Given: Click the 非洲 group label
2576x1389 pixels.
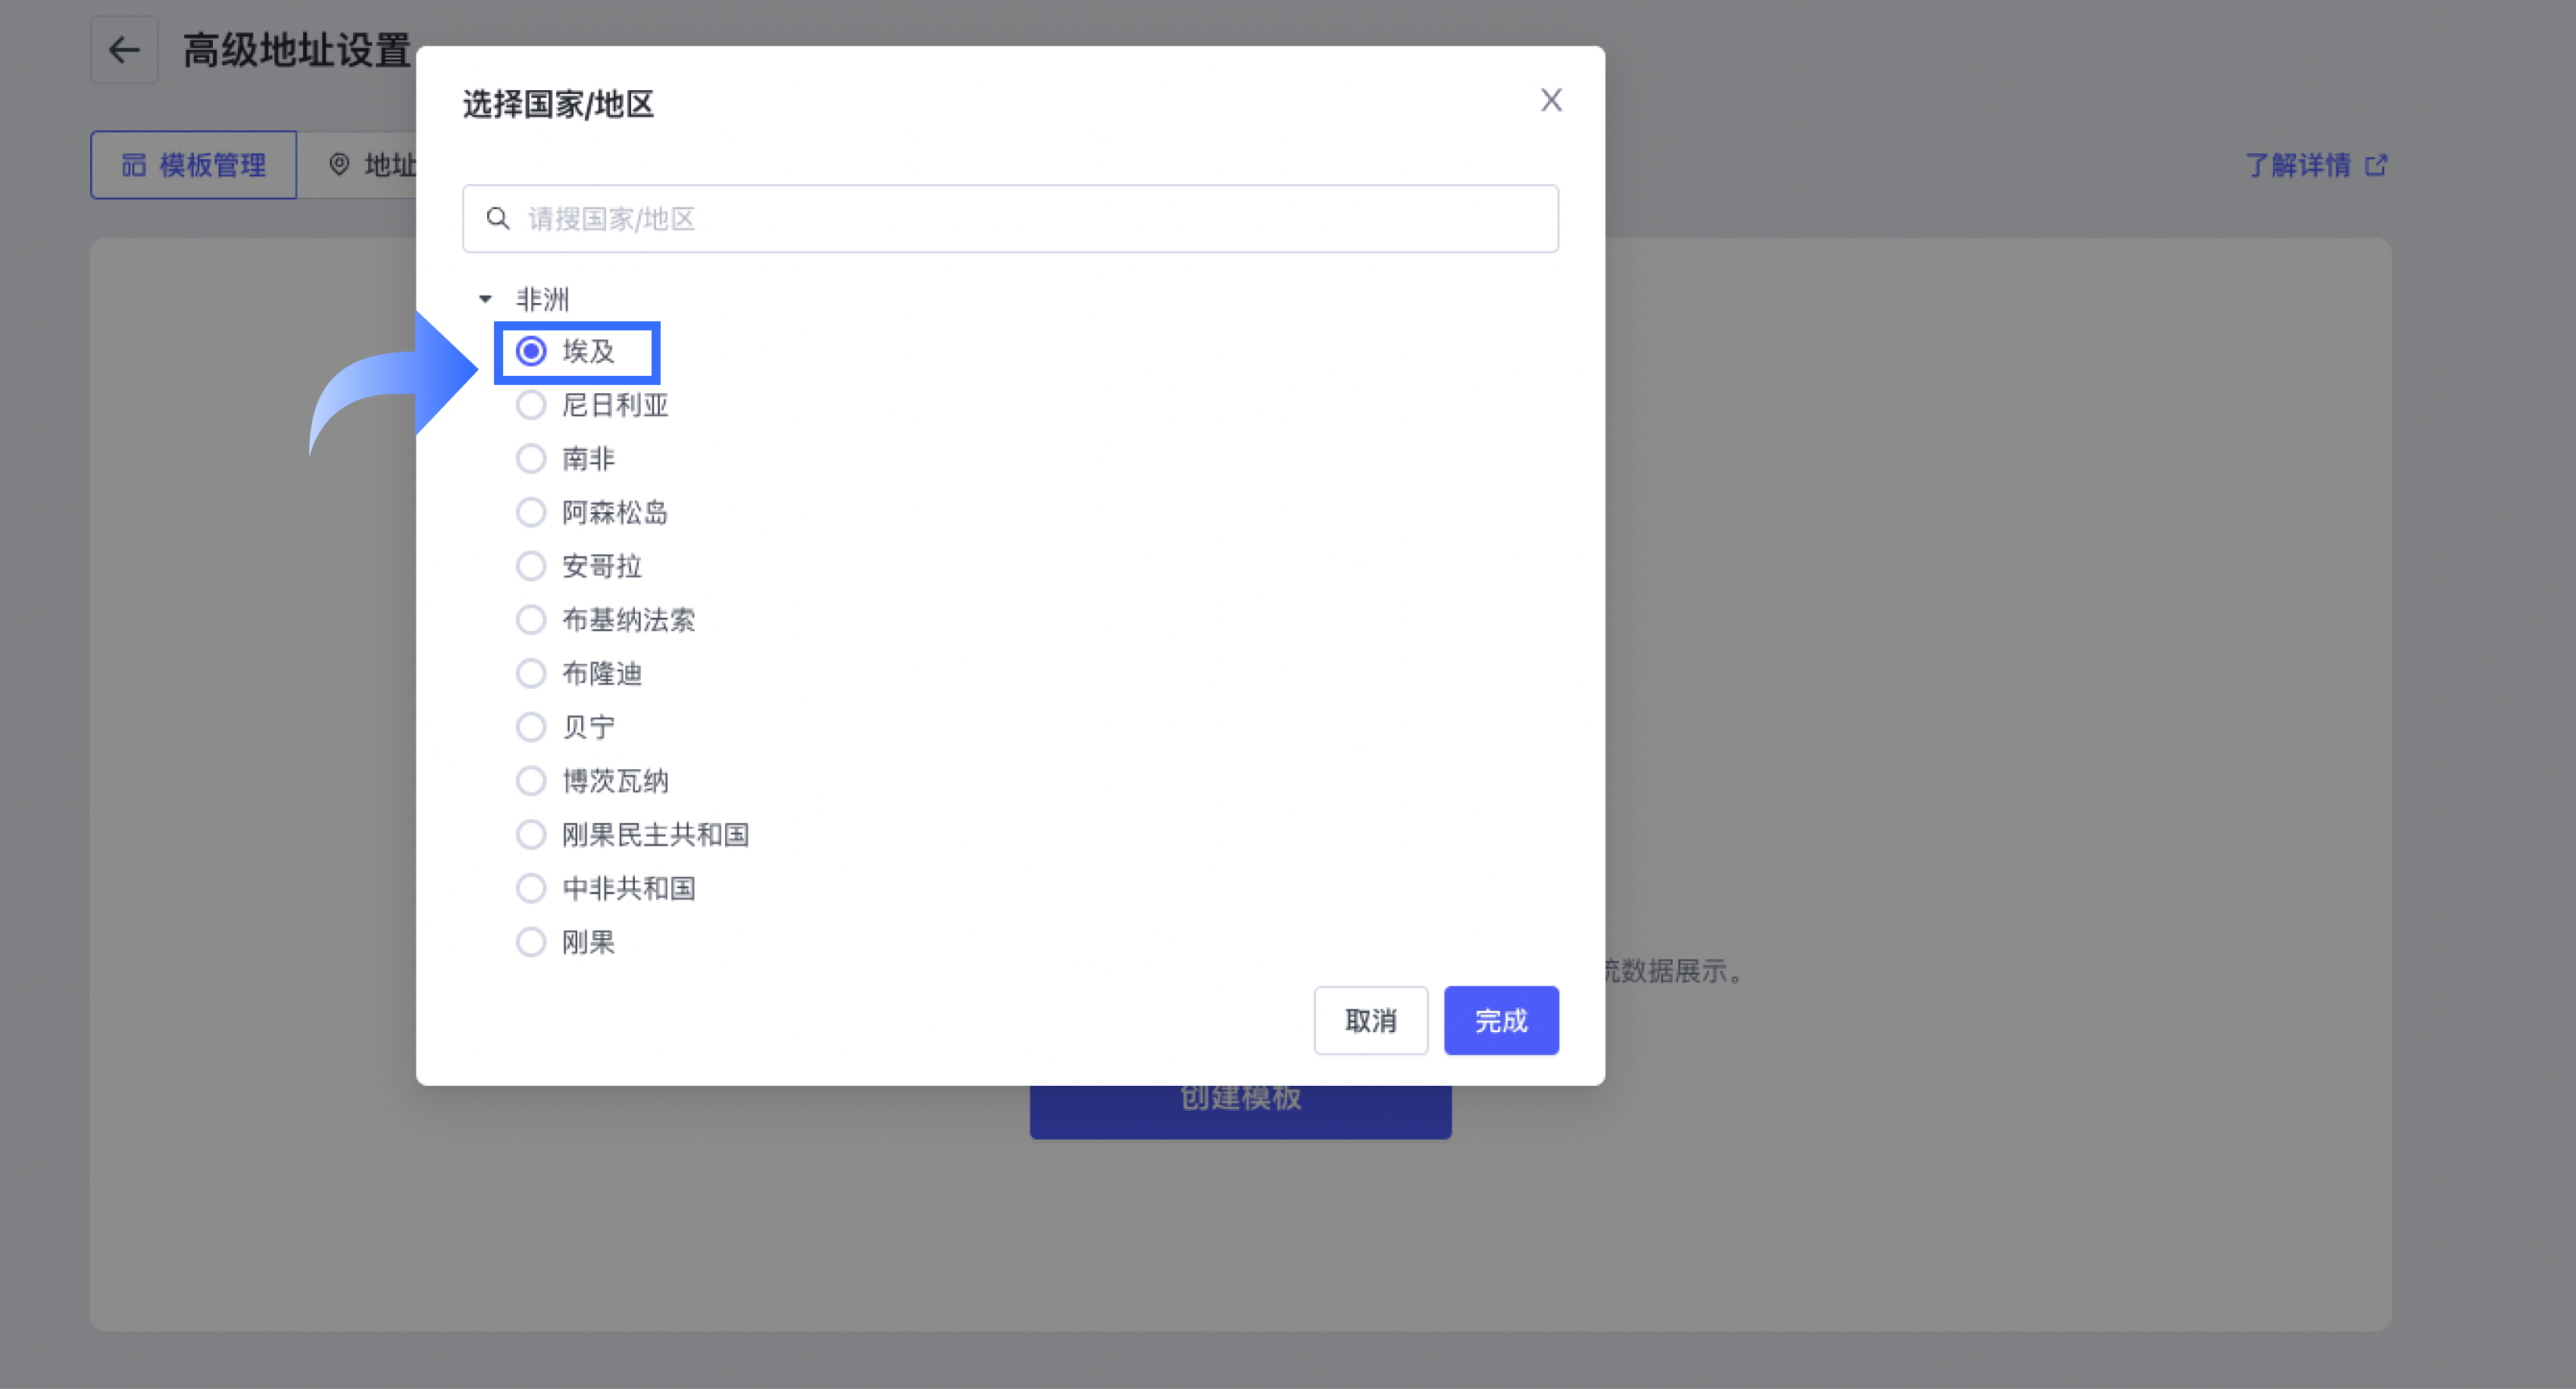Looking at the screenshot, I should (x=542, y=299).
